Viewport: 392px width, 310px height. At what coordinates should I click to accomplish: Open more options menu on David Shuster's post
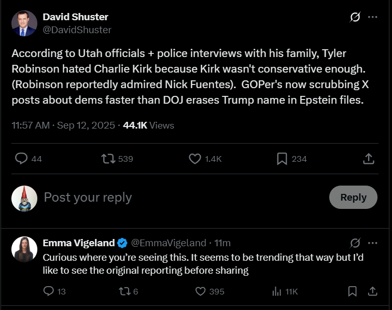pyautogui.click(x=372, y=17)
